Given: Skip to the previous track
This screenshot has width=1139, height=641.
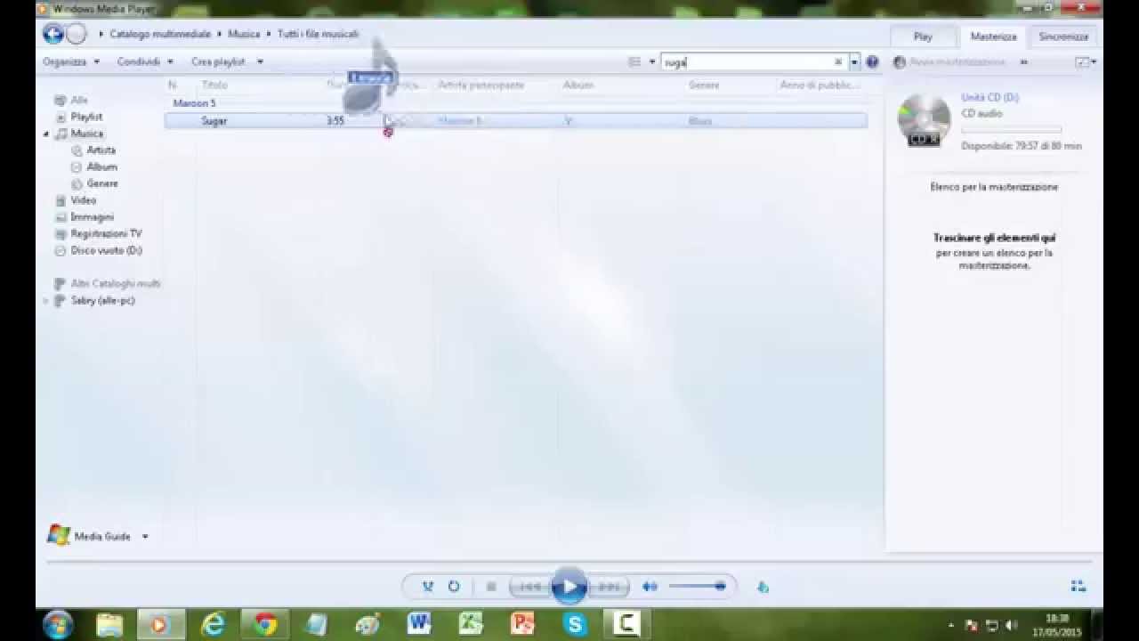Looking at the screenshot, I should 530,587.
